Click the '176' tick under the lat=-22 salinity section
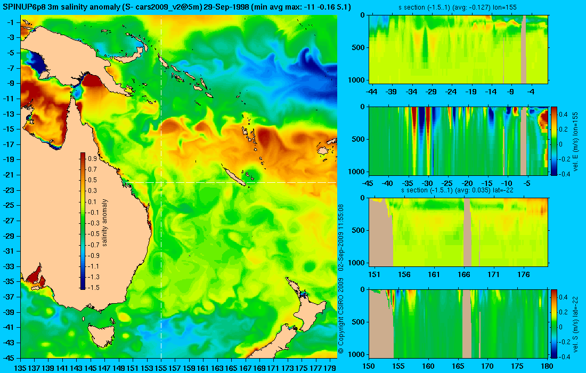Screen dimensions: 586x373 pos(524,275)
